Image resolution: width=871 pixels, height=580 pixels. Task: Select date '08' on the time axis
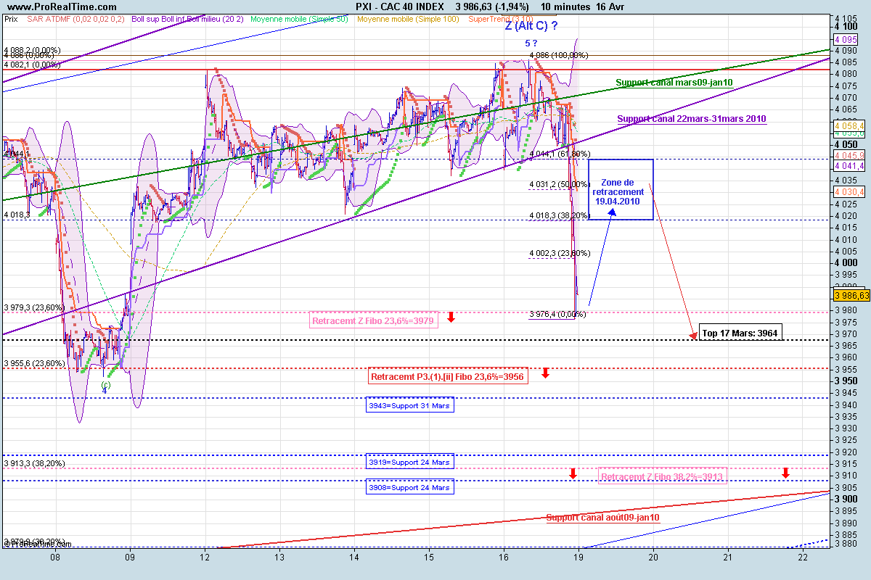54,557
